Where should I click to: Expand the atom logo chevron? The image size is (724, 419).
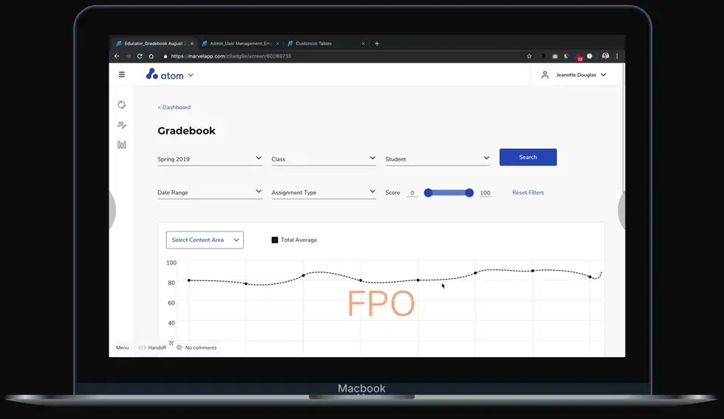click(x=191, y=75)
